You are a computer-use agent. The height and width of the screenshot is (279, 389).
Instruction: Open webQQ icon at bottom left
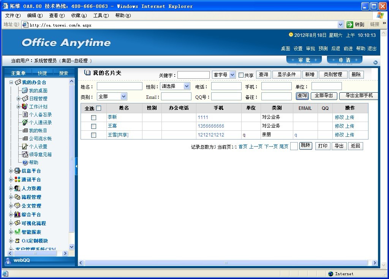(x=8, y=260)
